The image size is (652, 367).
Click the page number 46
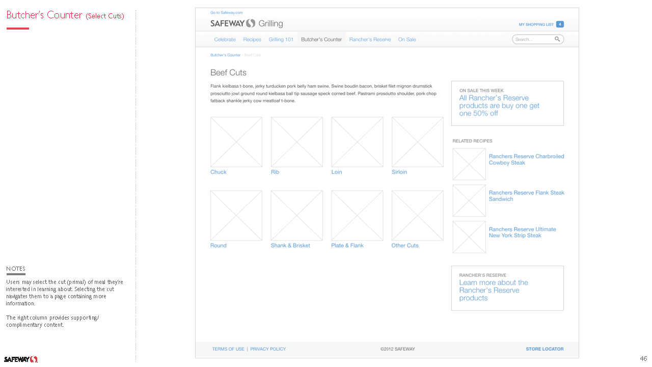pos(643,359)
